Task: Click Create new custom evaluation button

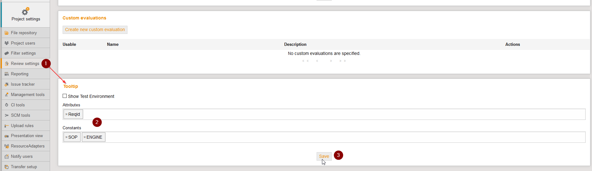Action: [95, 30]
